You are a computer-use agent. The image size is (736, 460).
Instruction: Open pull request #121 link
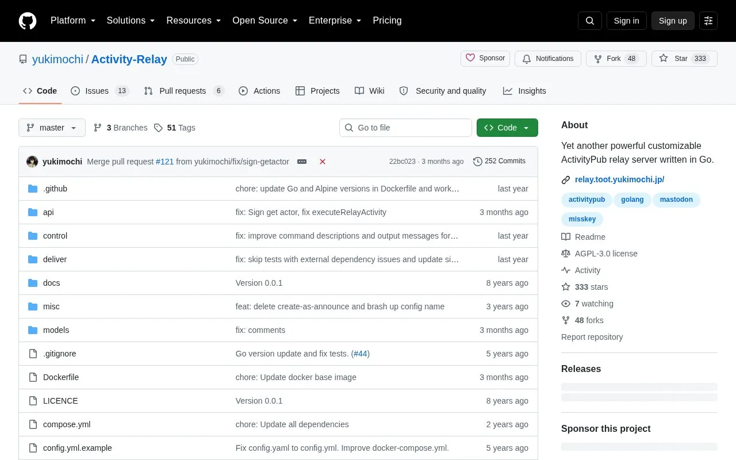click(x=164, y=162)
